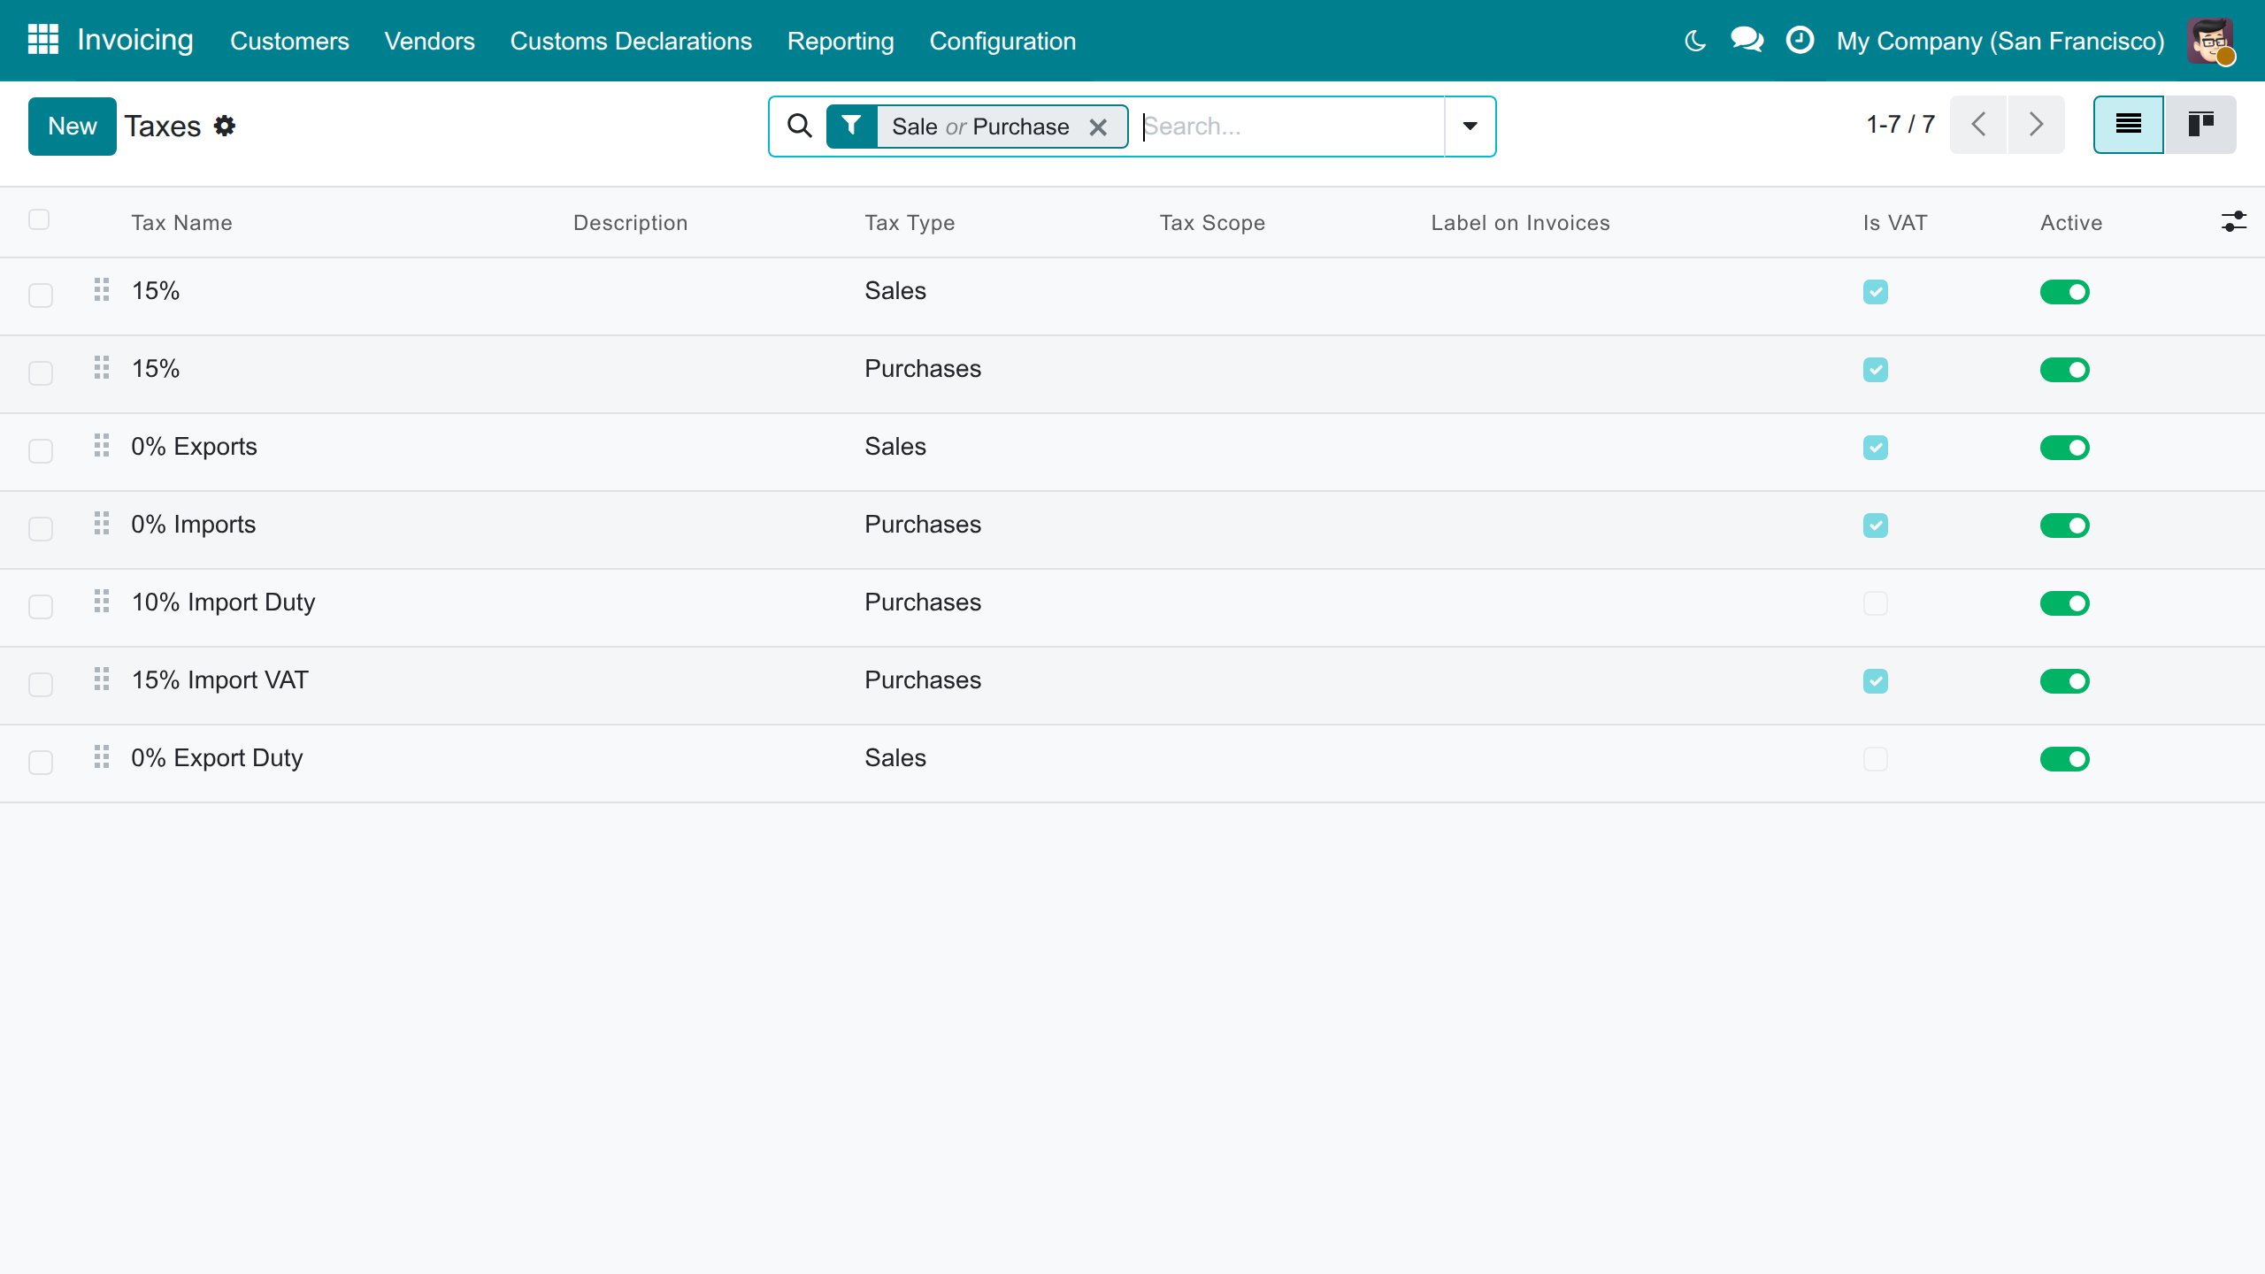Click the Invoicing app title

click(134, 40)
